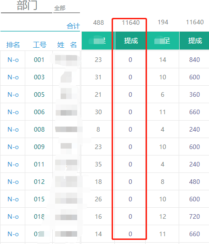Click the 16 value in row 018
Viewport: 209px width, 244px height.
98,216
